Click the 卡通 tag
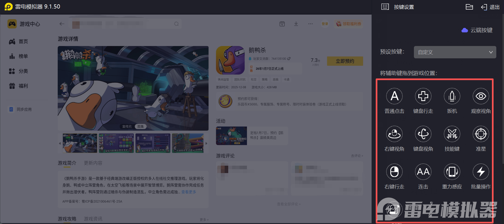This screenshot has width=504, height=224. coord(286,79)
